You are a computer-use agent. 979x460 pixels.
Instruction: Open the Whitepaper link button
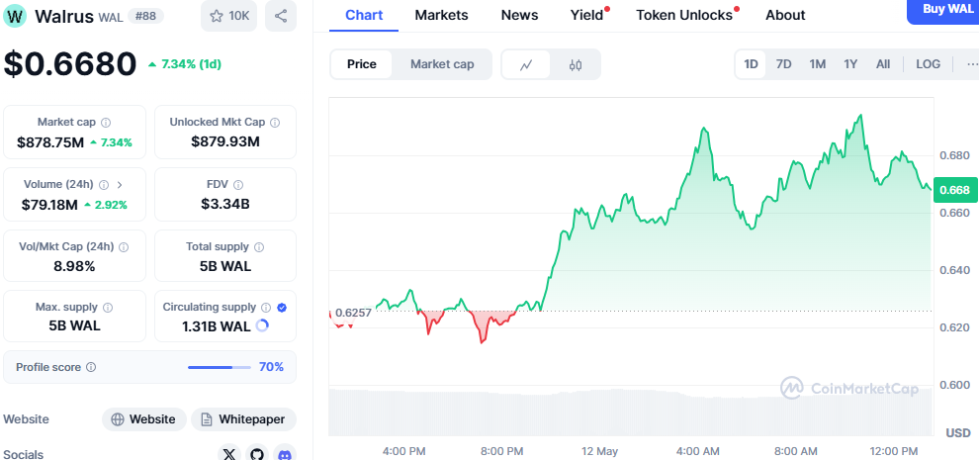(243, 419)
